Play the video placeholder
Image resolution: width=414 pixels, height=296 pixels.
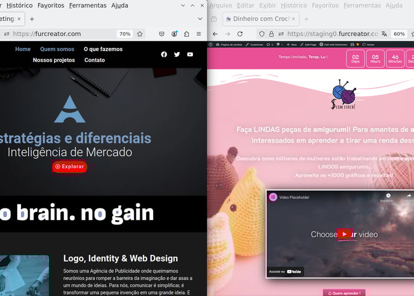[x=344, y=234]
